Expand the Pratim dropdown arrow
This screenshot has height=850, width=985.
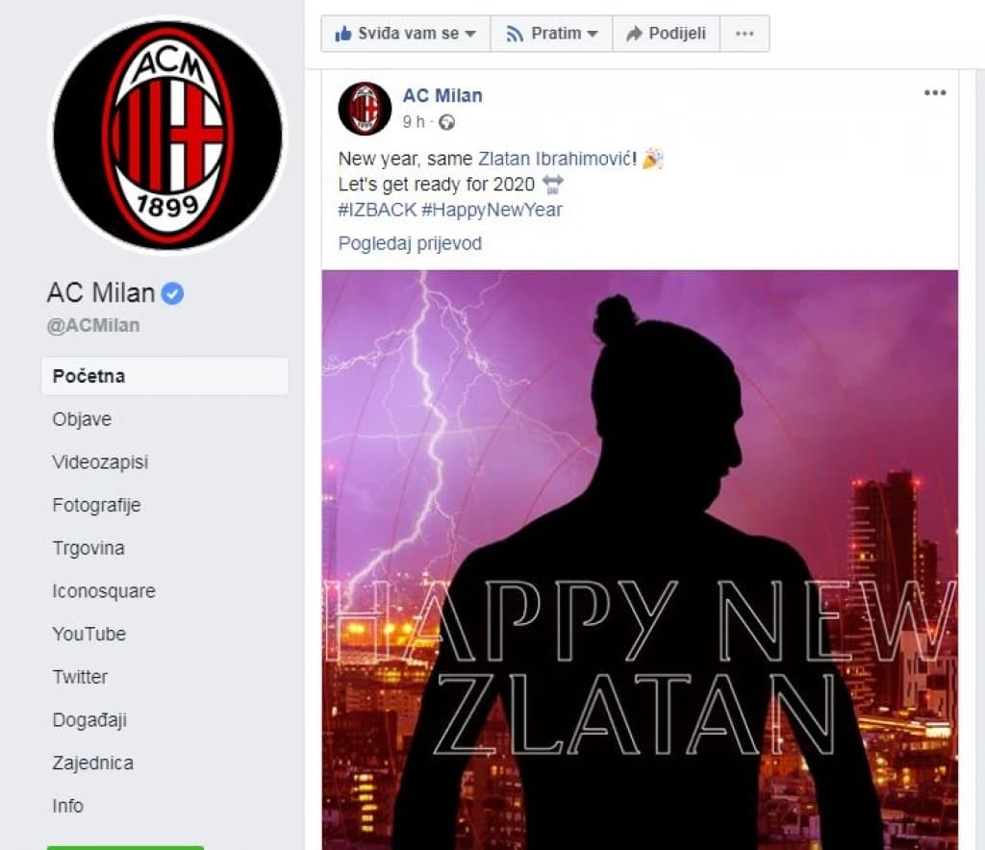[593, 34]
